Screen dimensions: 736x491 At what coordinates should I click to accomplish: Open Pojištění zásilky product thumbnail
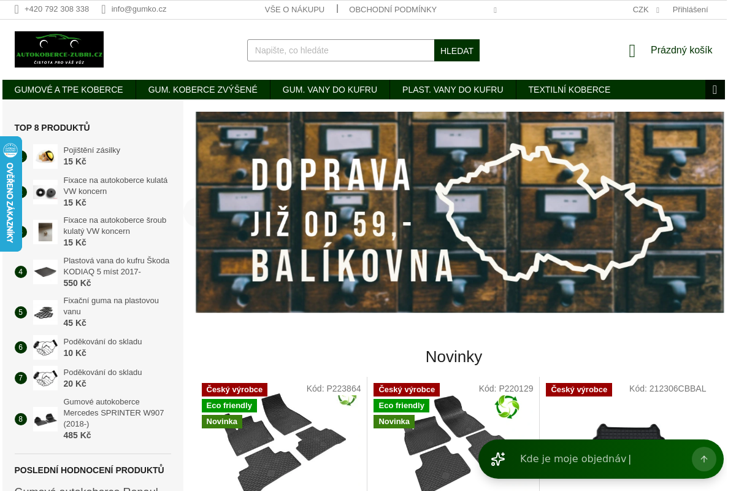45,157
